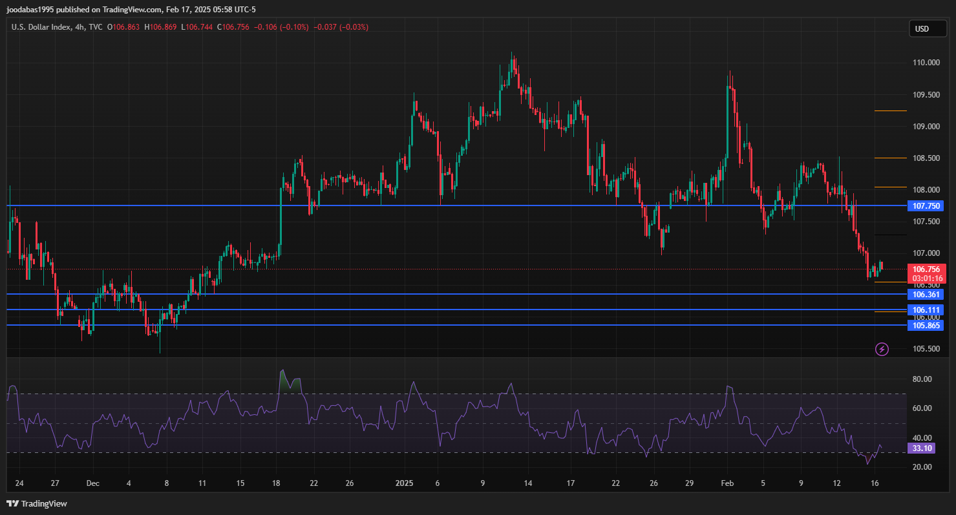956x515 pixels.
Task: Click the 106.111 blue price label
Action: pyautogui.click(x=926, y=310)
